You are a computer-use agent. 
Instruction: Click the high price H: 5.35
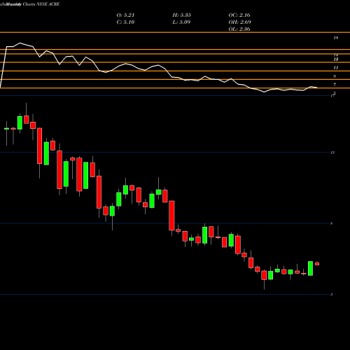tap(182, 15)
